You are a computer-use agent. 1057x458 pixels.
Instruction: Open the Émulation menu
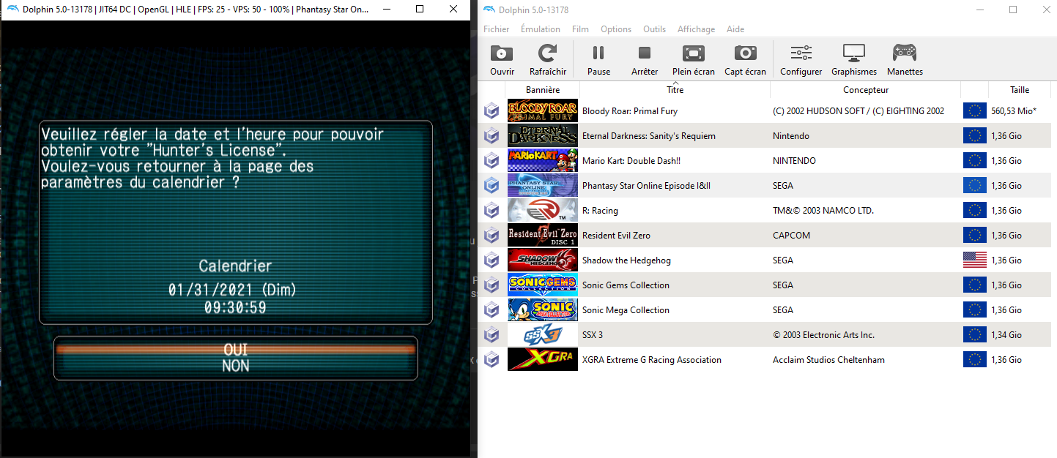(540, 29)
